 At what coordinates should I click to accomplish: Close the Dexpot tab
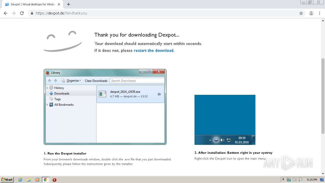click(59, 4)
